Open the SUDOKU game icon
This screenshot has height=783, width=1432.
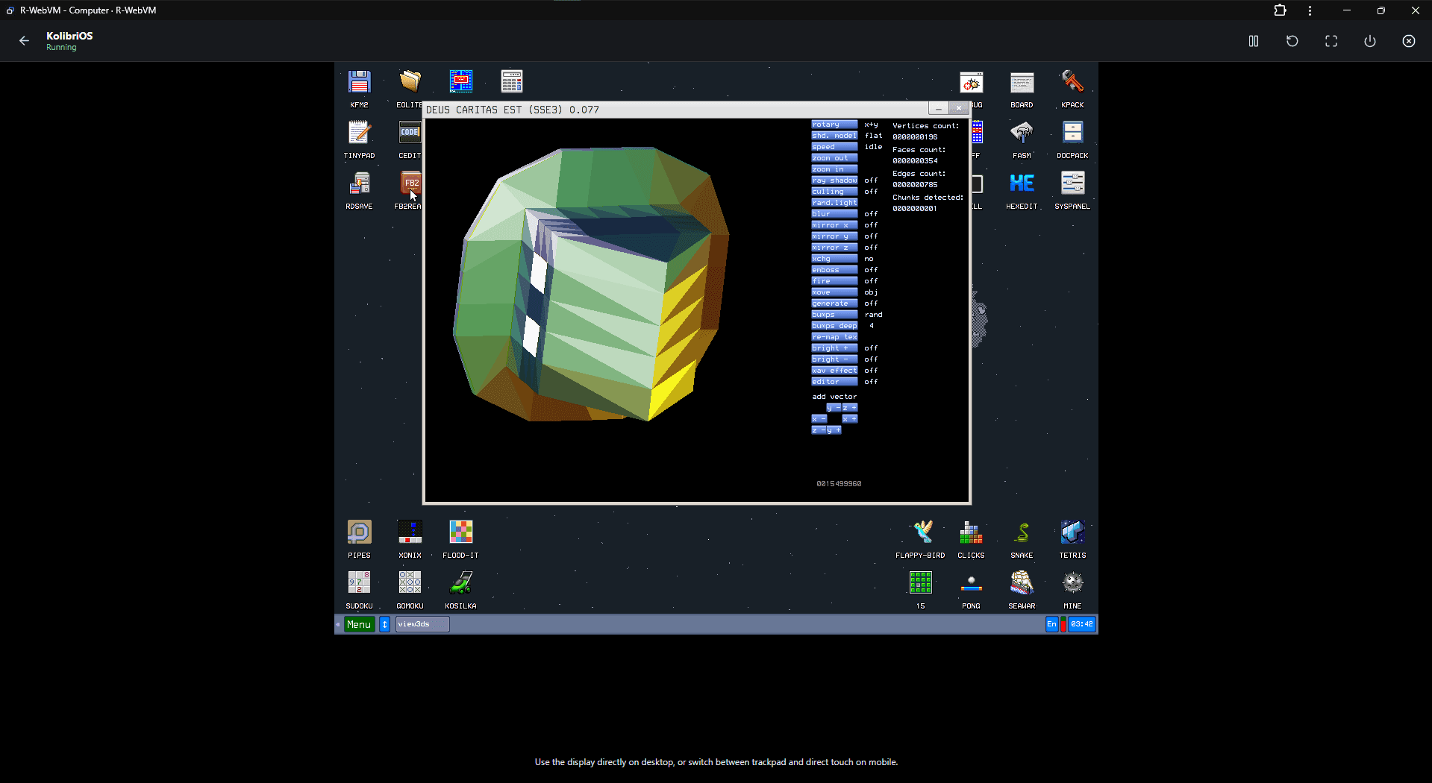click(x=359, y=583)
